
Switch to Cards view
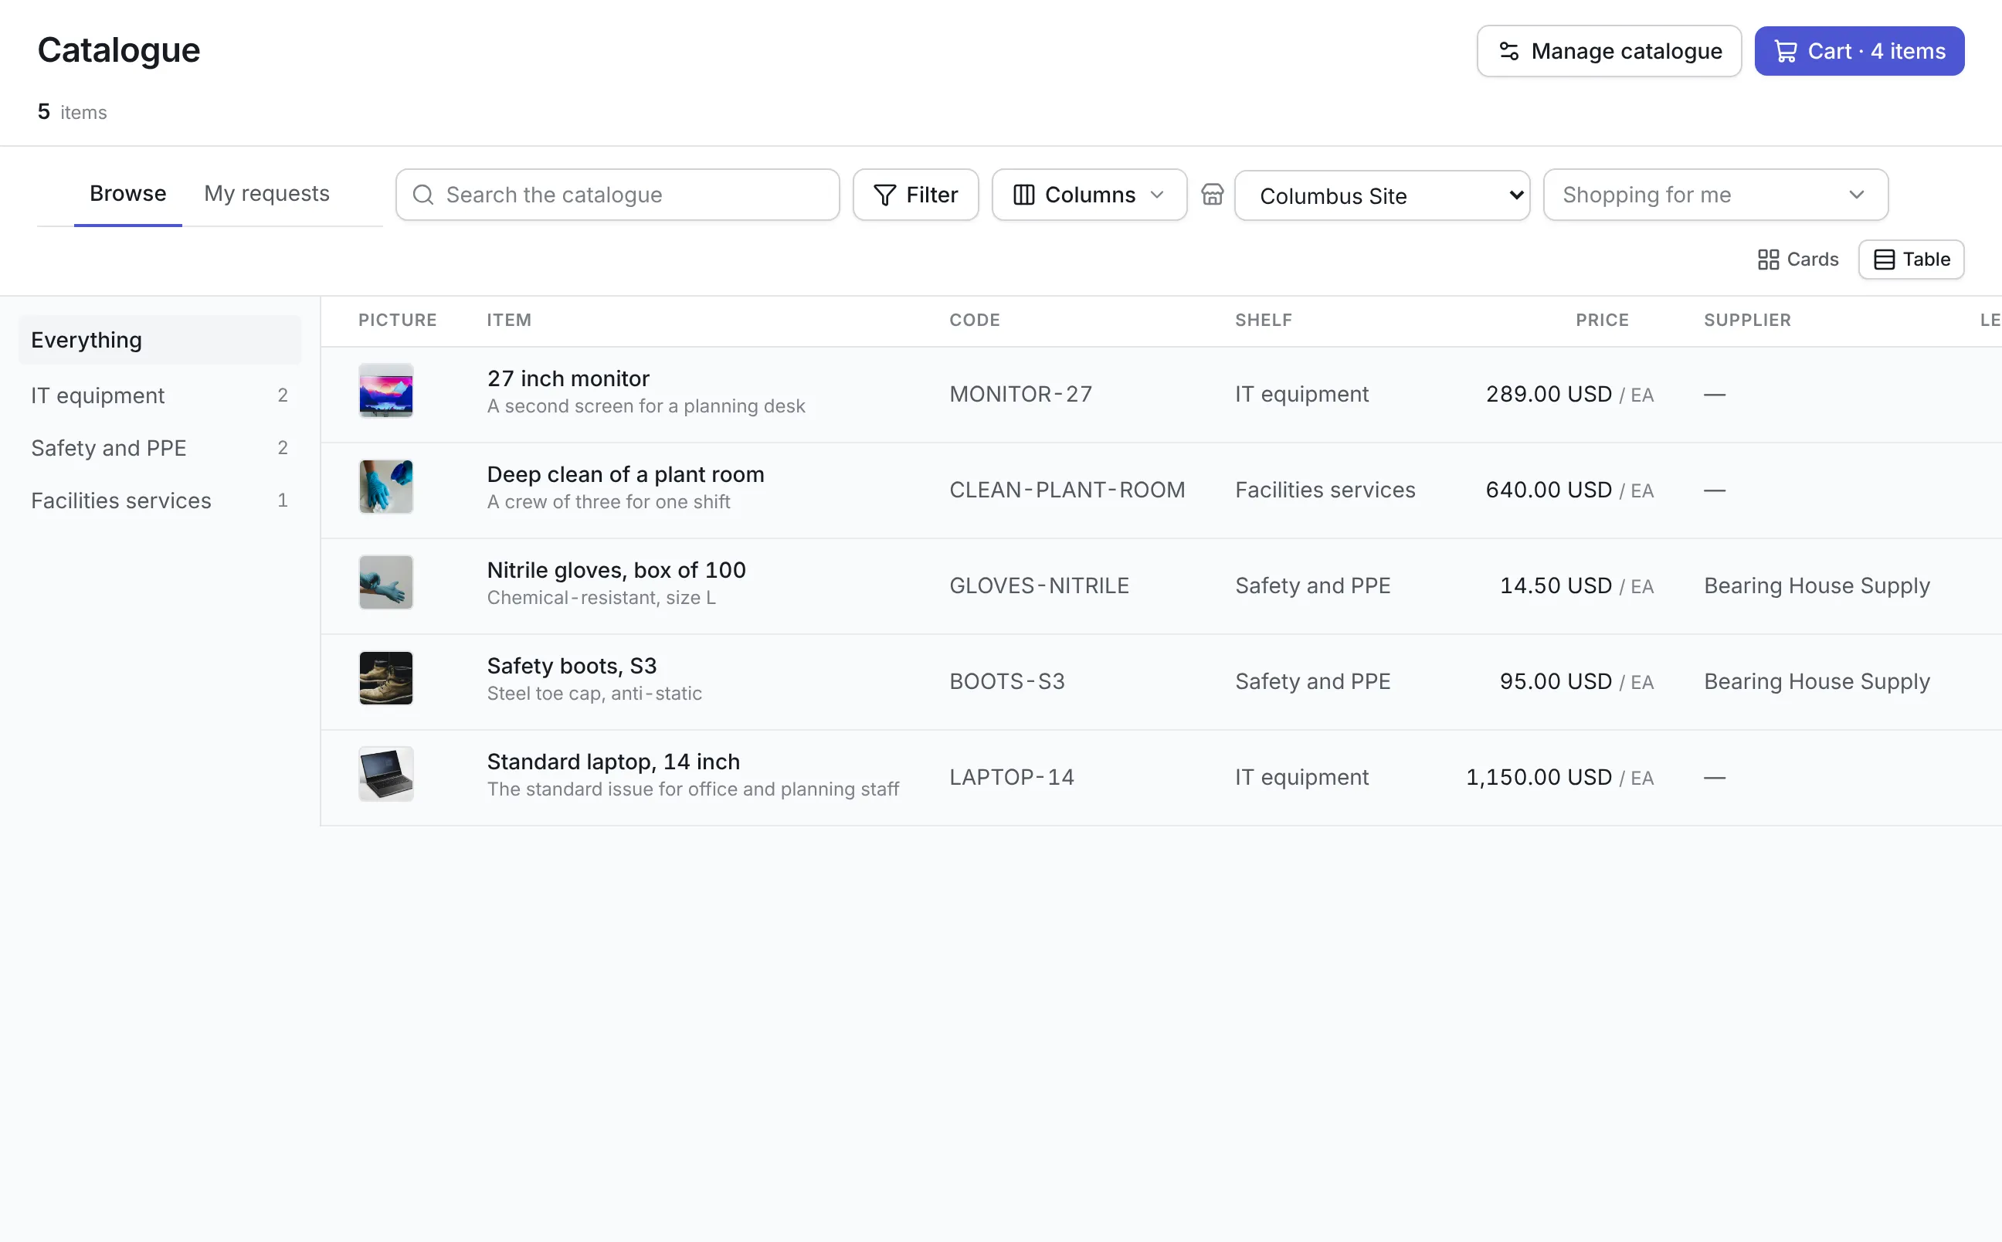point(1797,260)
